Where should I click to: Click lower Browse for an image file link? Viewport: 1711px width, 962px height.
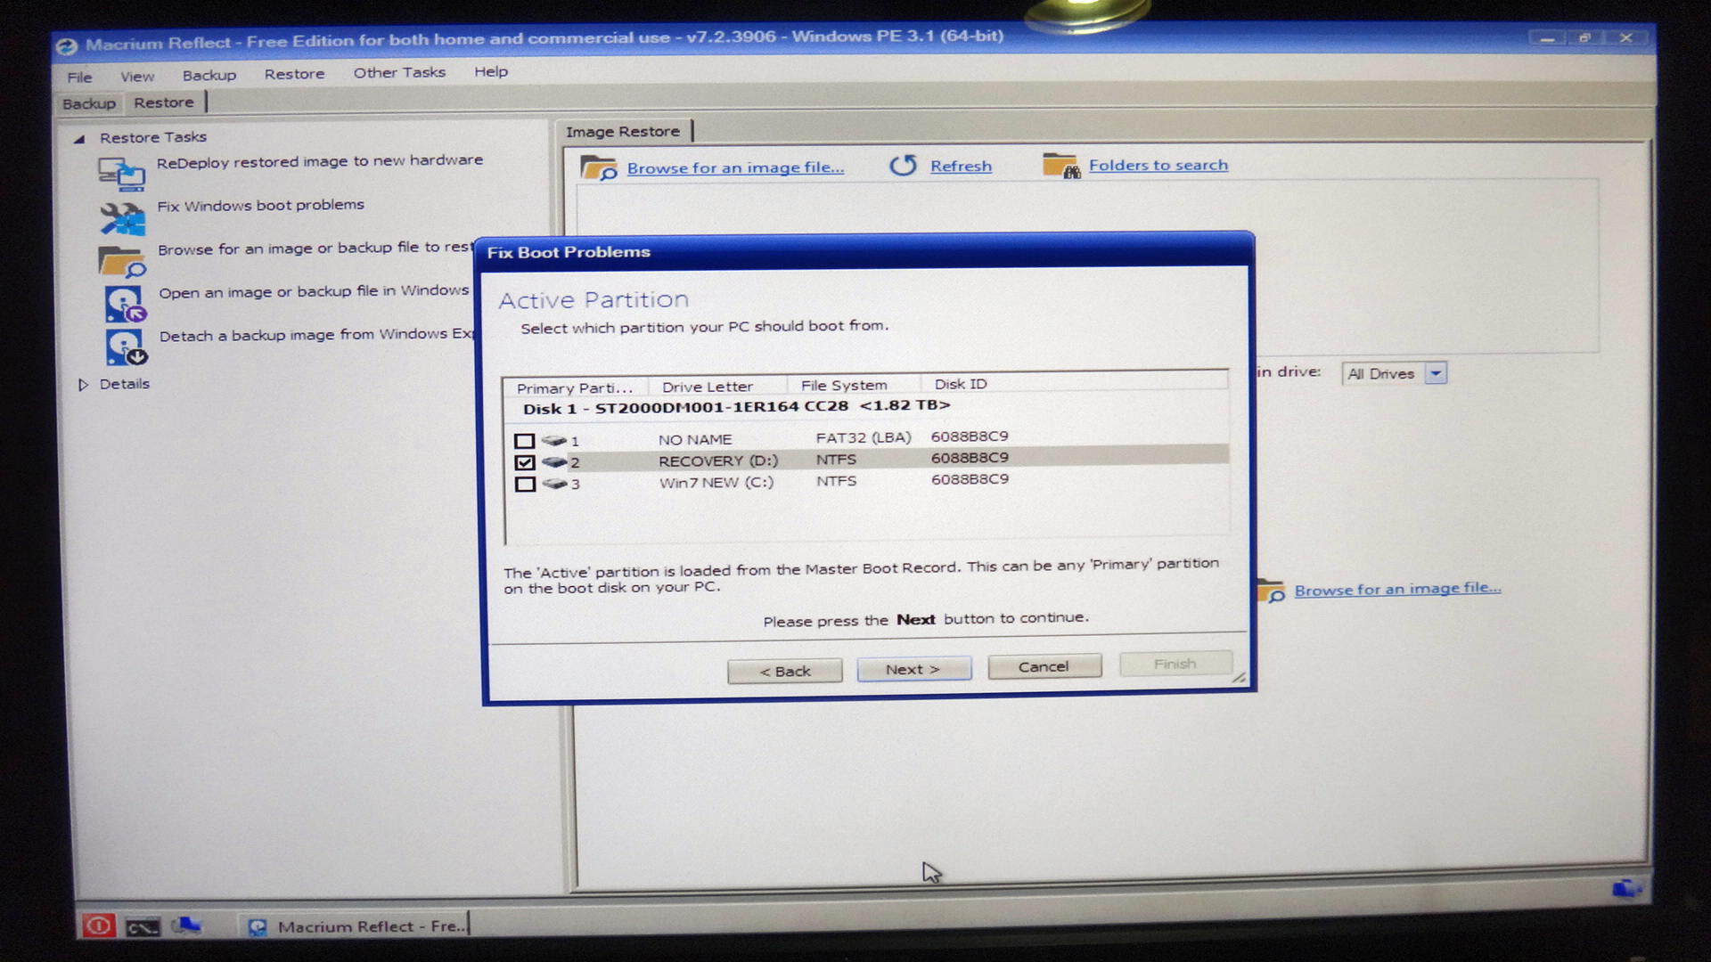[1397, 589]
